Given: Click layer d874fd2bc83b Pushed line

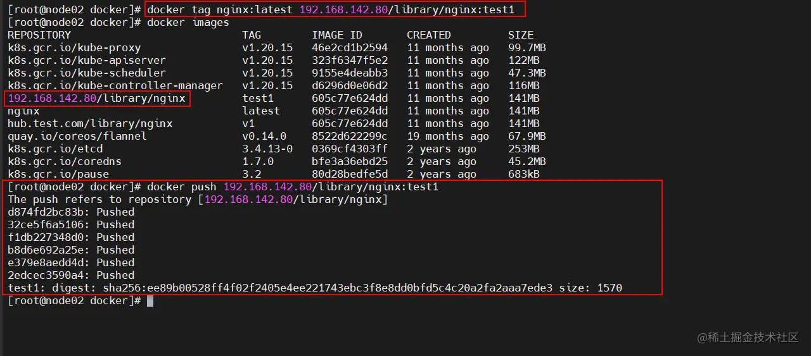Looking at the screenshot, I should click(x=71, y=212).
